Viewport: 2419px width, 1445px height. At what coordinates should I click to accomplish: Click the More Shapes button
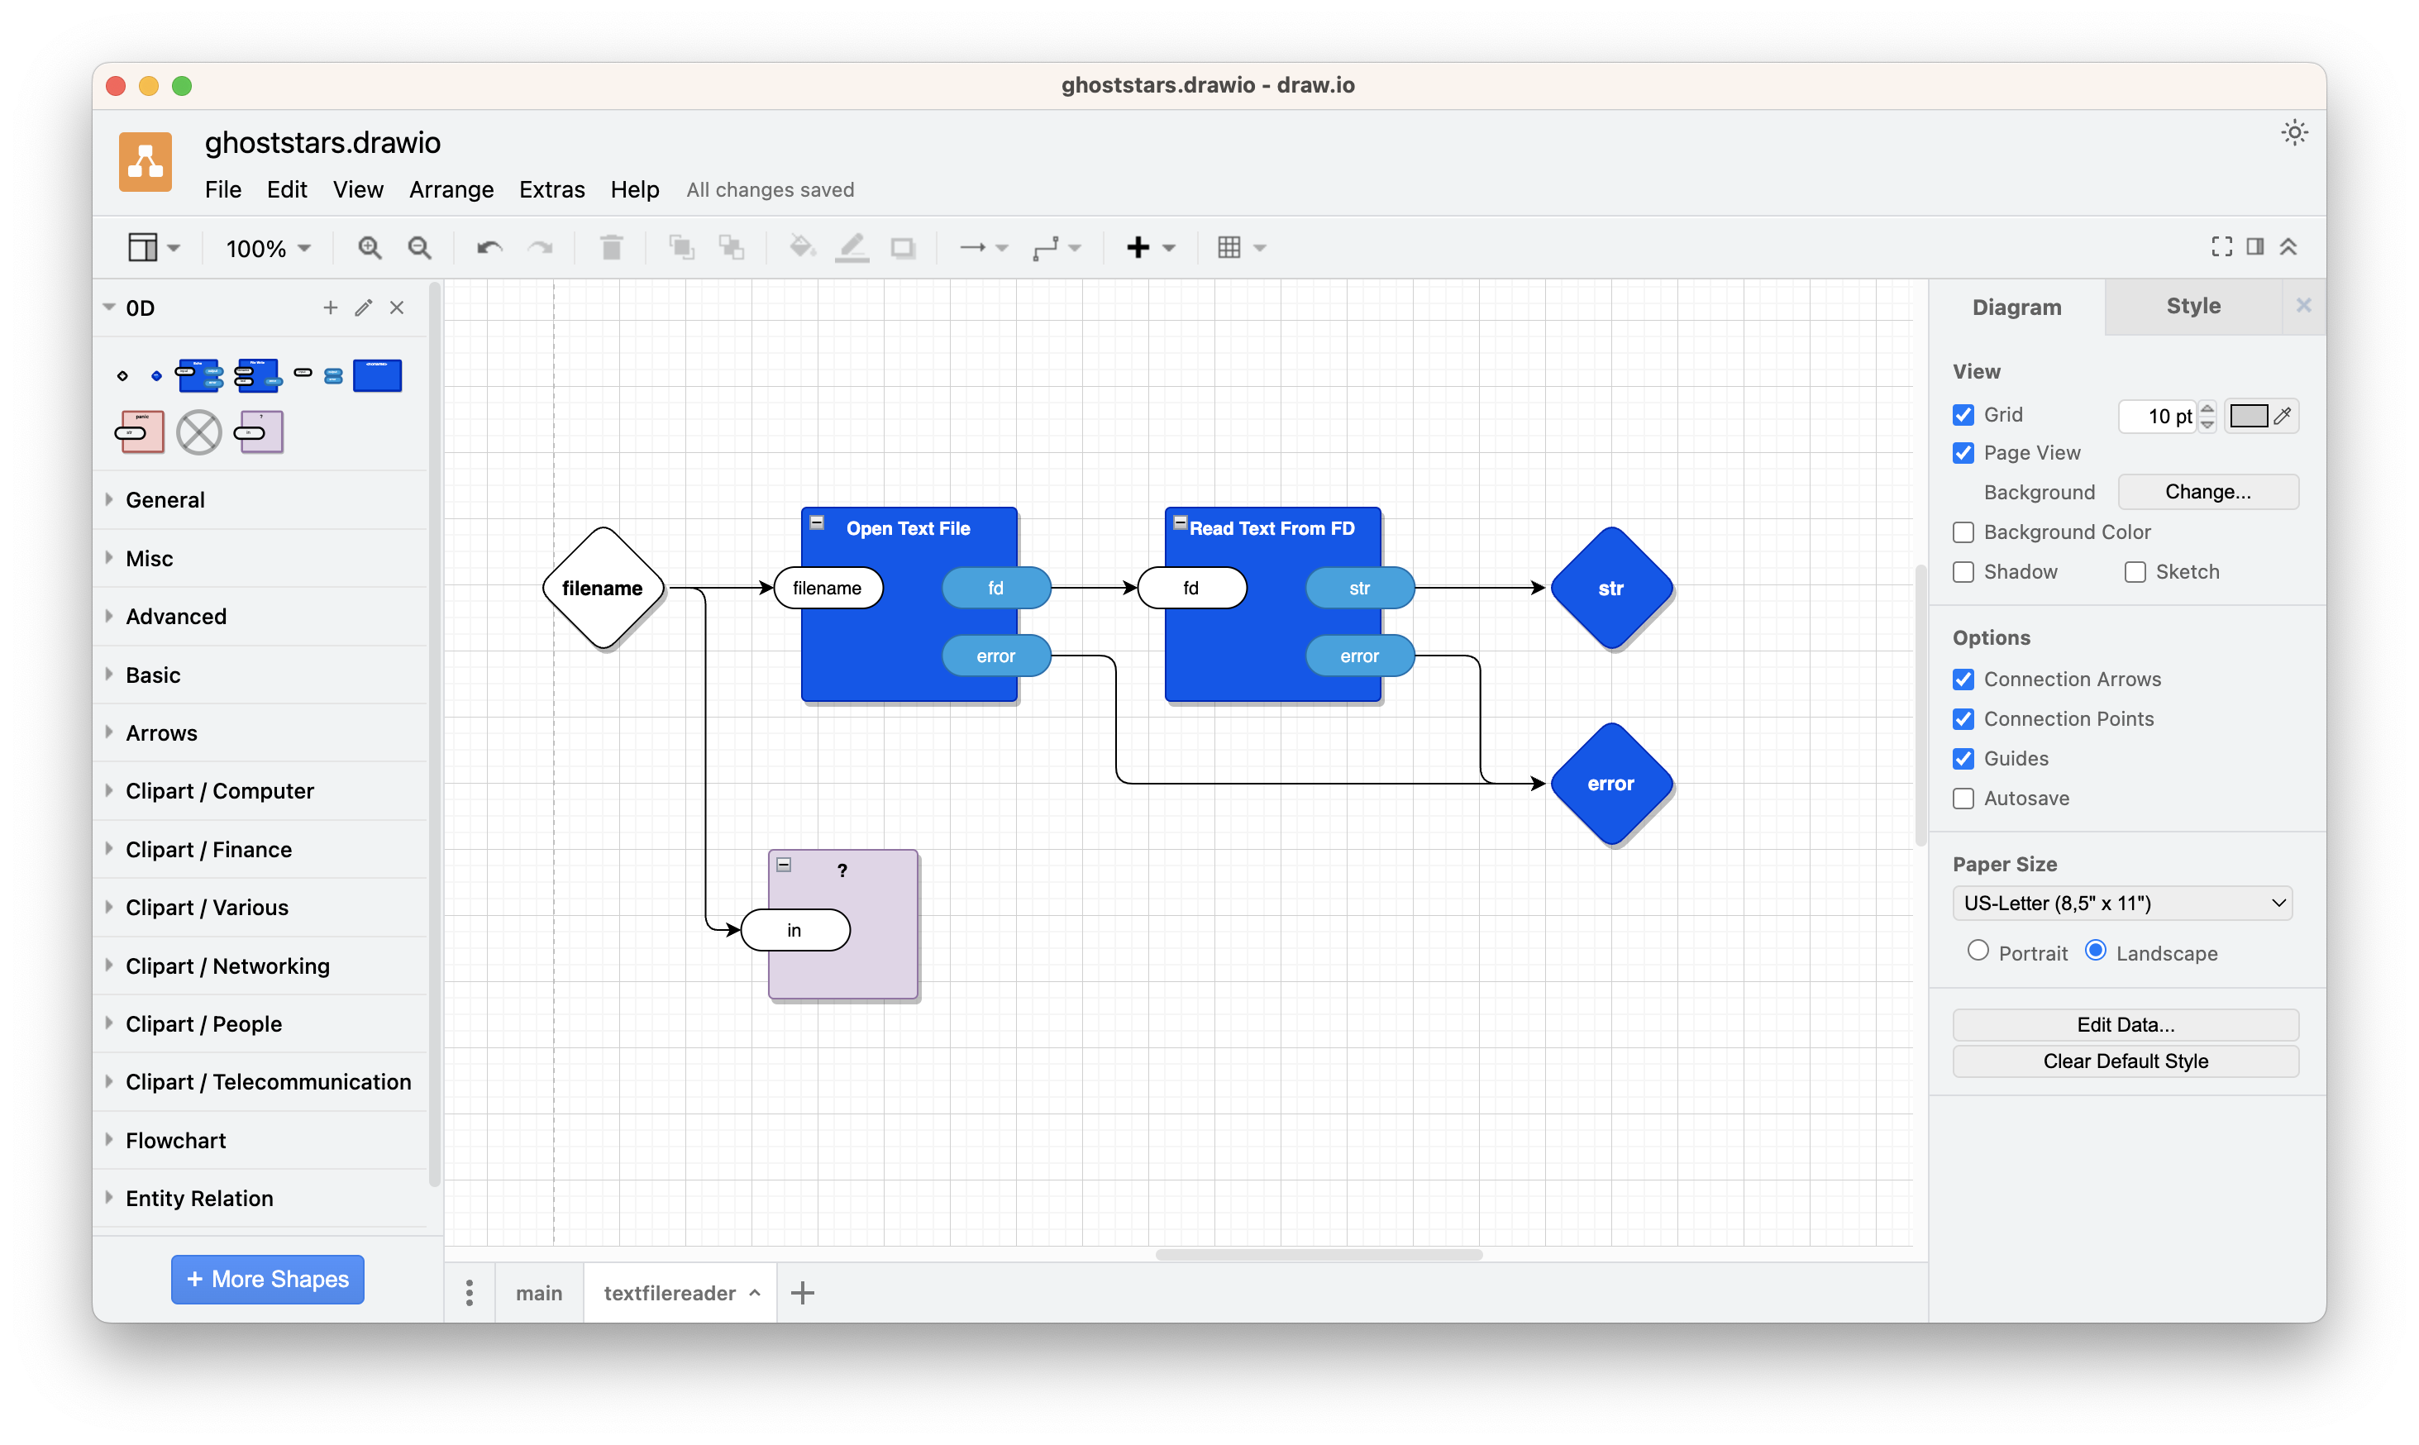[x=268, y=1279]
